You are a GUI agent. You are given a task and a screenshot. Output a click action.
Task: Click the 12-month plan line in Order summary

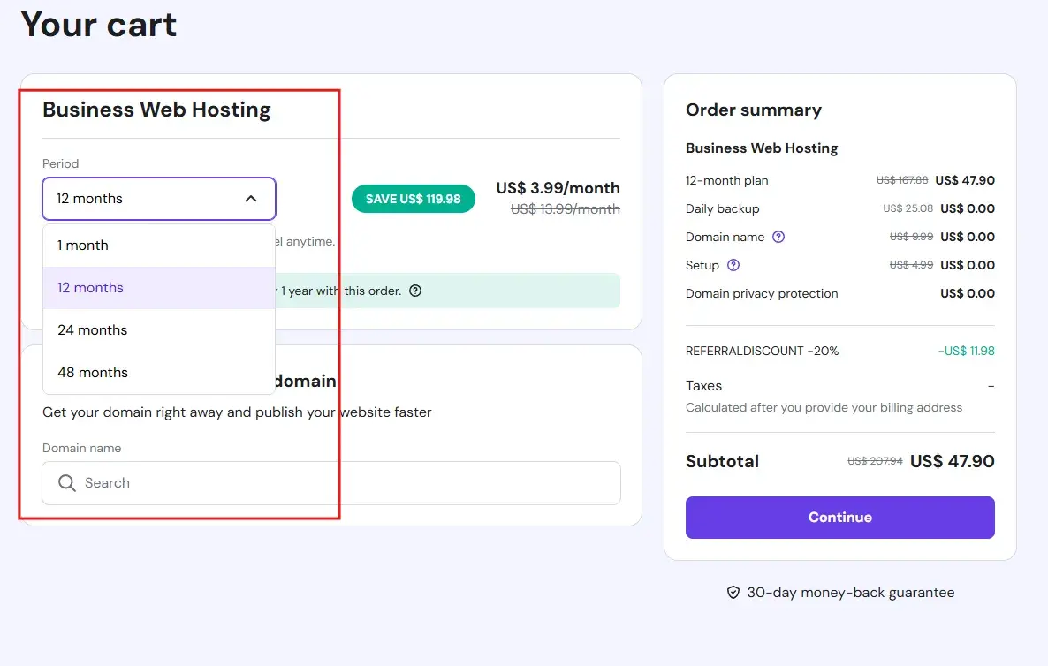(726, 180)
